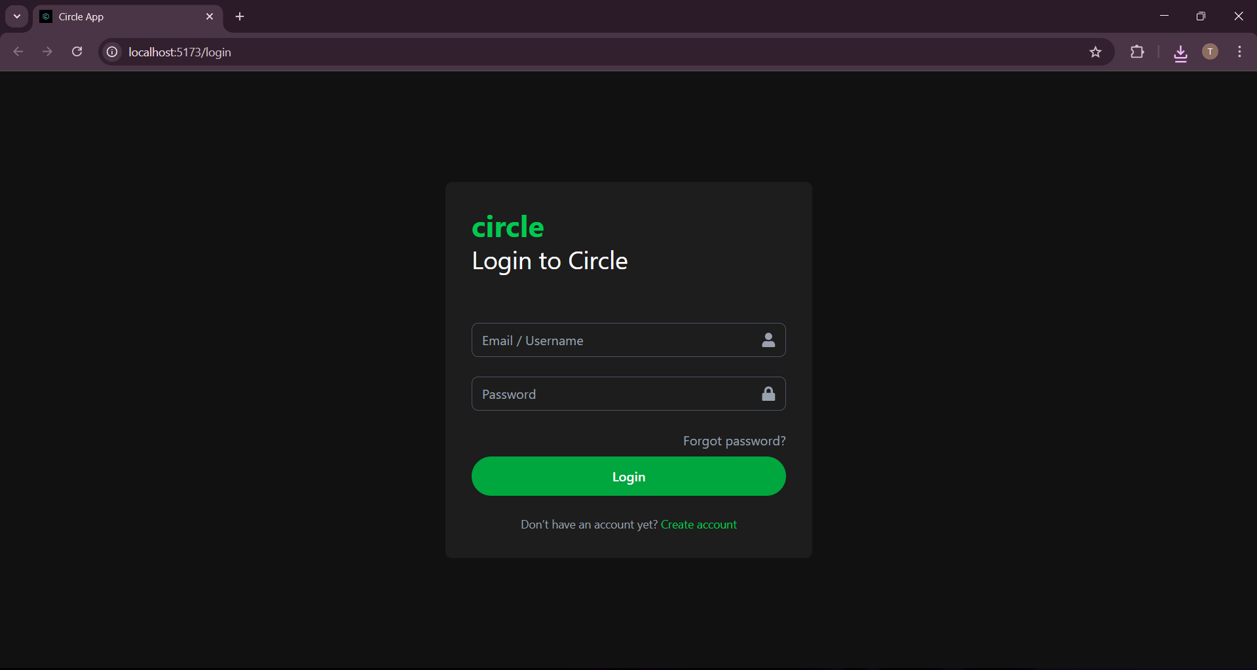Screen dimensions: 1257x670
Task: Click the lock icon in the Password field
Action: point(768,394)
